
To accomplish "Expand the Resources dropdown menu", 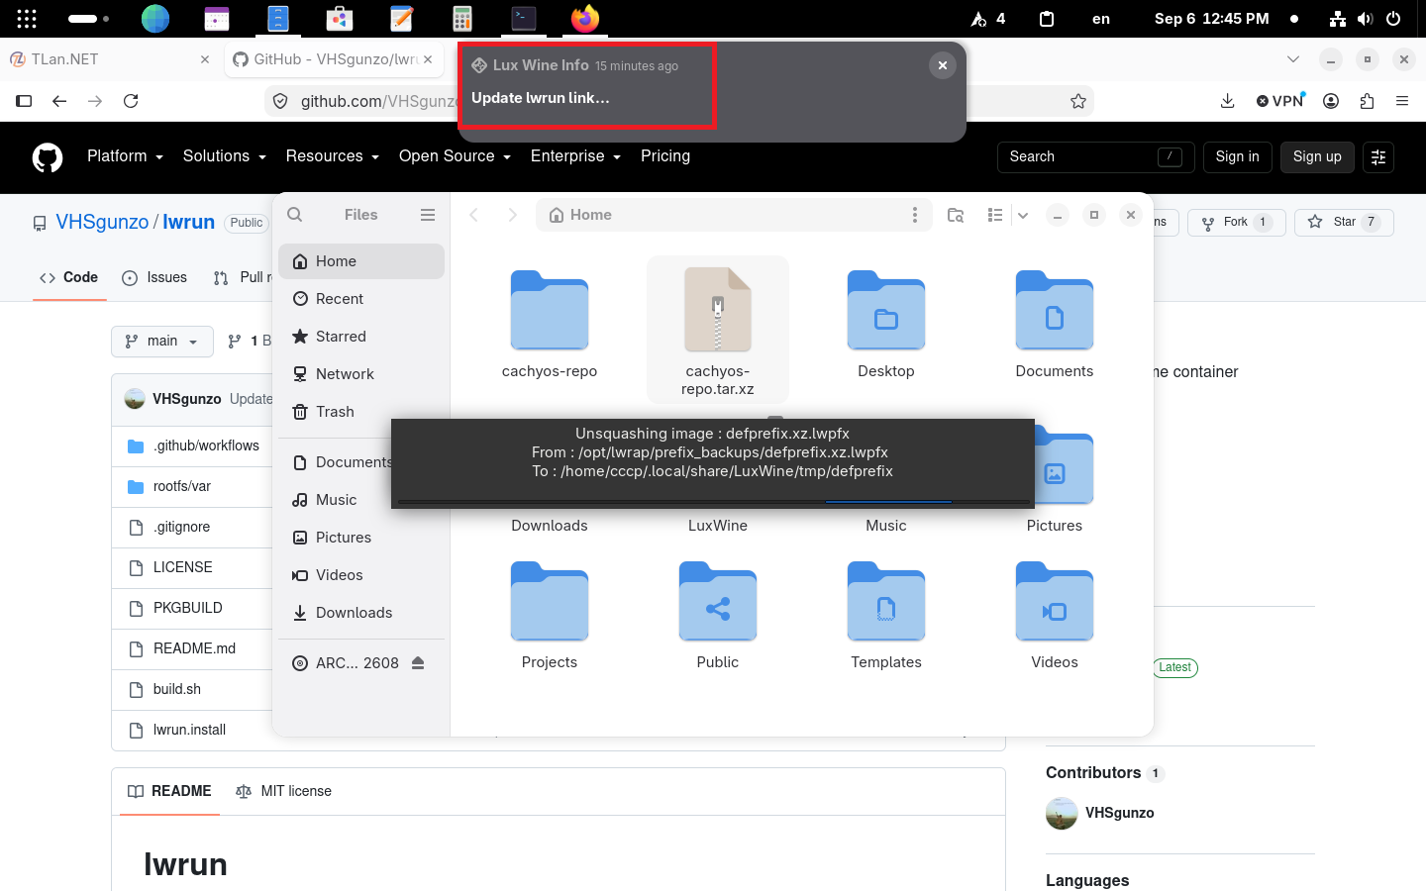I will [x=333, y=156].
